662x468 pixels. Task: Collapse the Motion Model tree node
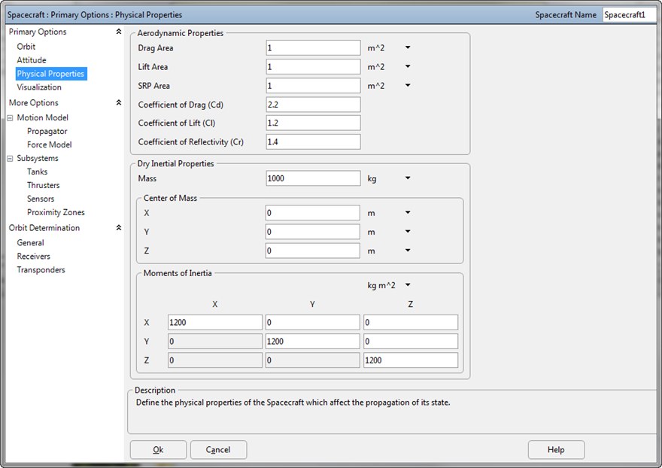click(10, 118)
